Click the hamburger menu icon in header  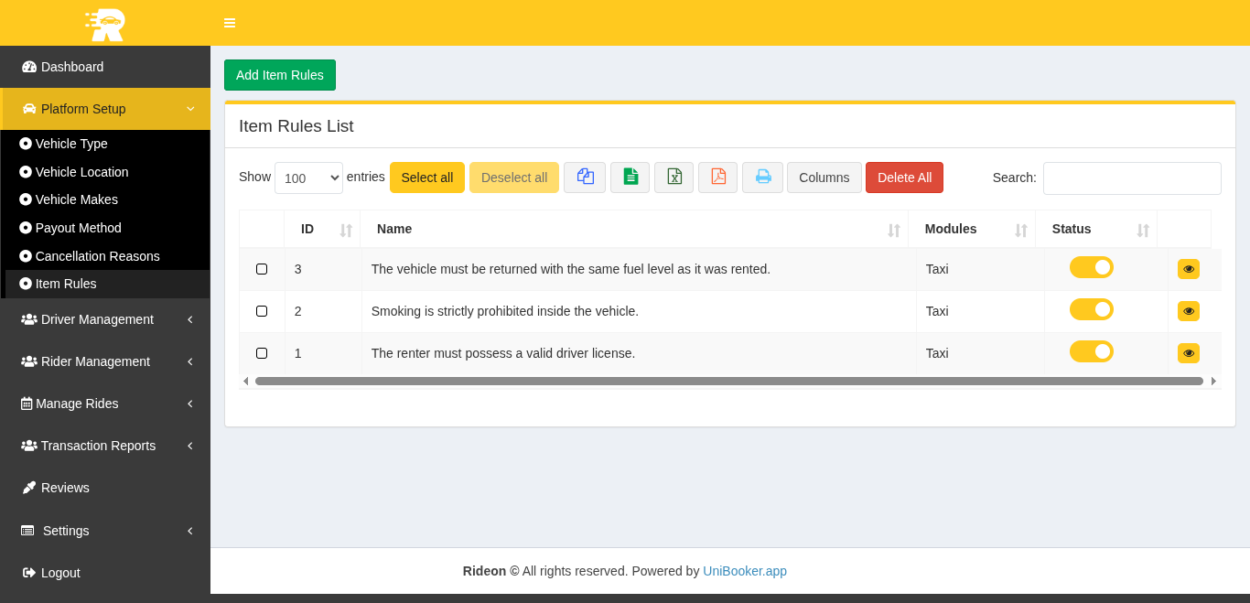click(x=230, y=23)
